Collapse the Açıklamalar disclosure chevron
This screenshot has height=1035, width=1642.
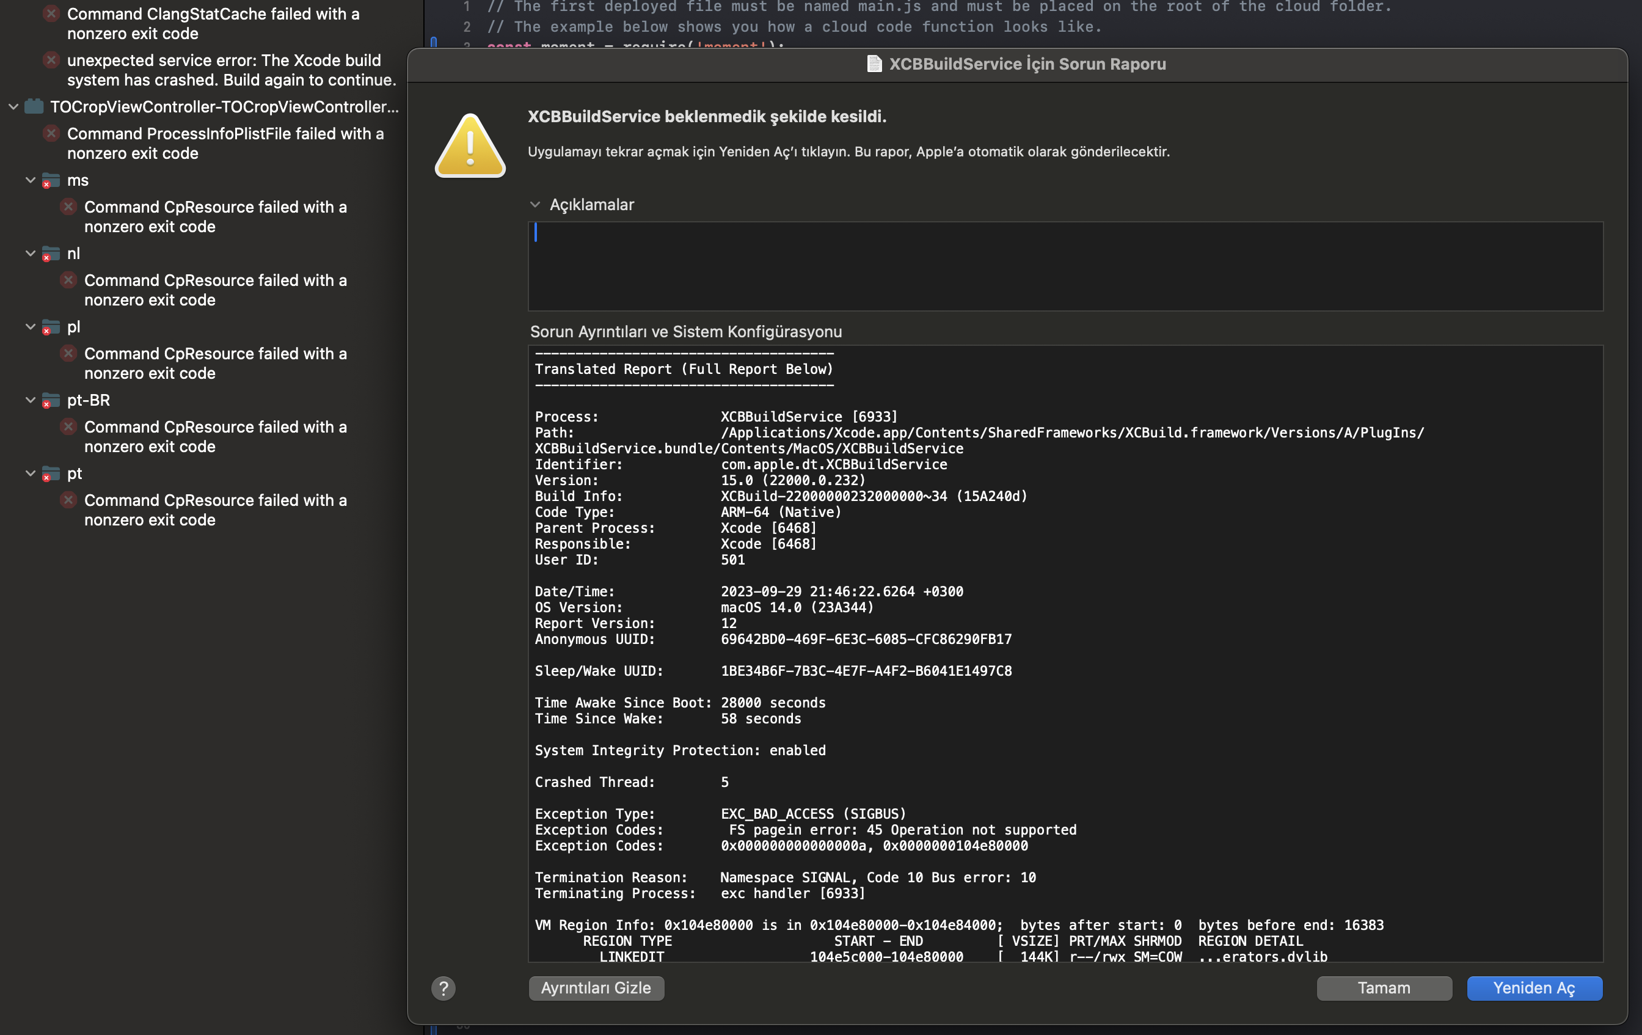(535, 205)
